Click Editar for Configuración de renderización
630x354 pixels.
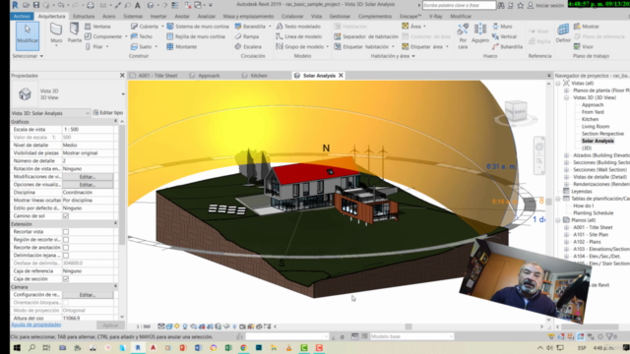click(88, 295)
